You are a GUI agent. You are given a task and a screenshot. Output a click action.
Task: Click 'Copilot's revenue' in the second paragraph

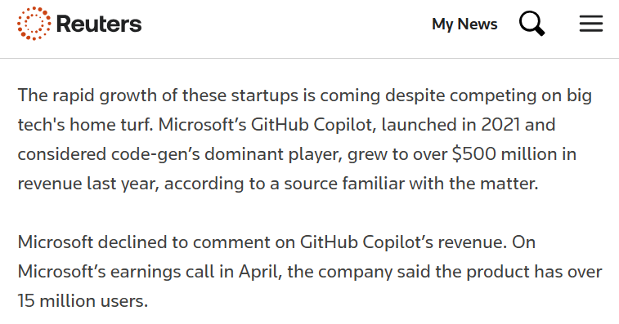coord(435,242)
